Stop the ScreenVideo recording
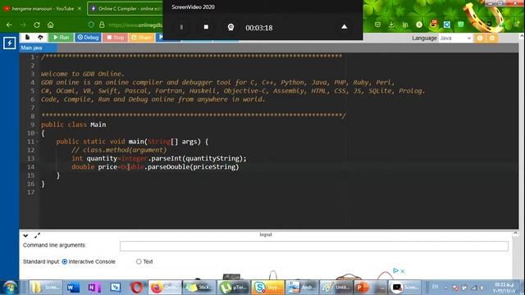Viewport: 525px width, 295px height. click(x=206, y=27)
